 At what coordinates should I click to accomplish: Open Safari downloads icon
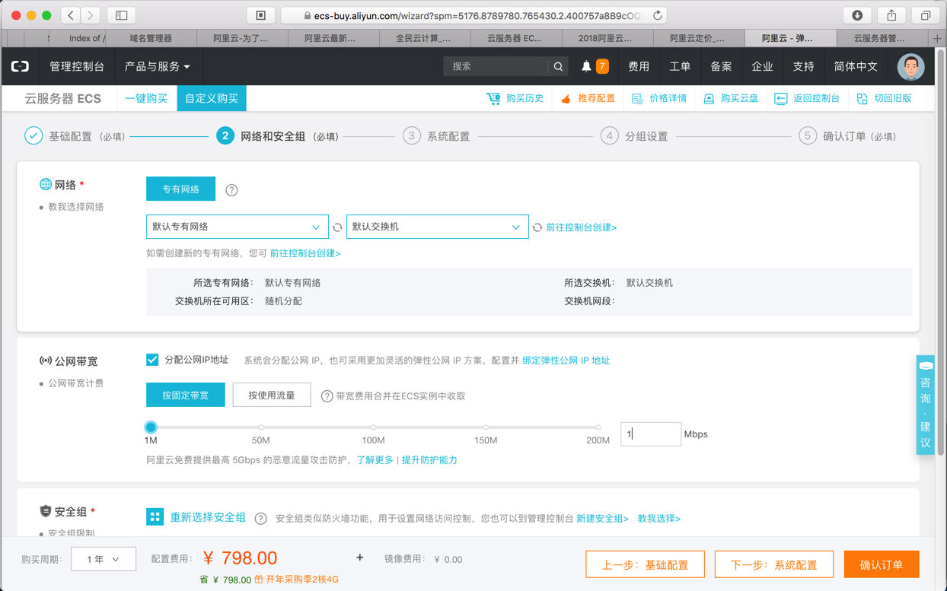(x=857, y=15)
